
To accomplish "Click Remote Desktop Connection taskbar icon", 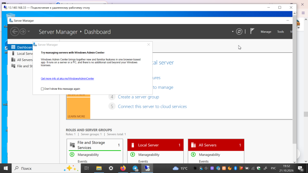I will pyautogui.click(x=147, y=168).
